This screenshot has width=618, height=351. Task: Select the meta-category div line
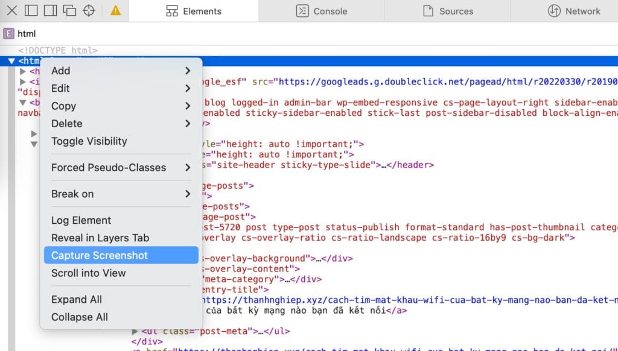point(262,279)
